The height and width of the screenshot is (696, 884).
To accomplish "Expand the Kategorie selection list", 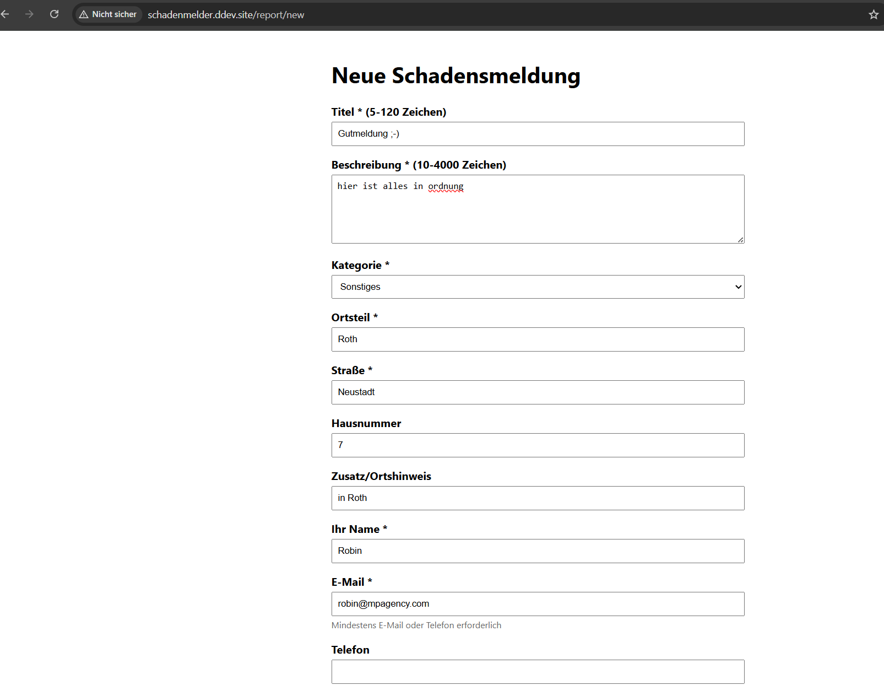I will pos(538,287).
